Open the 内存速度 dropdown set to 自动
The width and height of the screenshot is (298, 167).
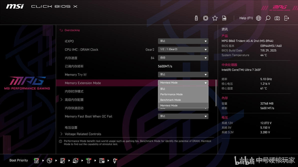(183, 58)
